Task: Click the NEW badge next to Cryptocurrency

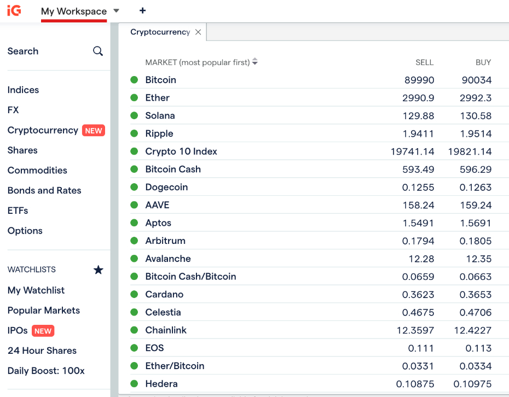Action: pyautogui.click(x=93, y=130)
